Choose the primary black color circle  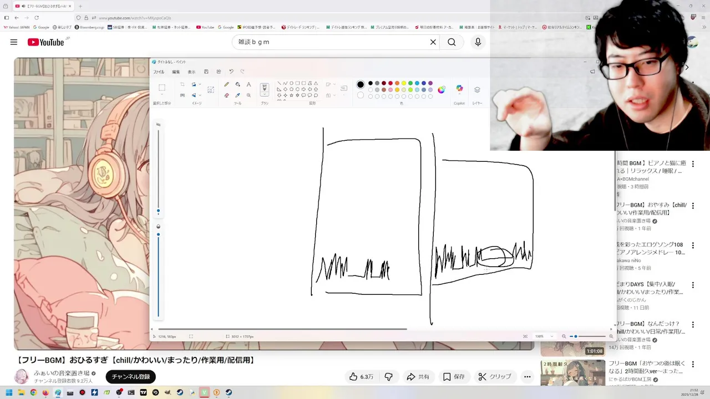coord(361,84)
